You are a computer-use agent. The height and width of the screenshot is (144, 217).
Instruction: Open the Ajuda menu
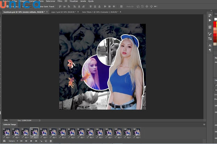91,1
